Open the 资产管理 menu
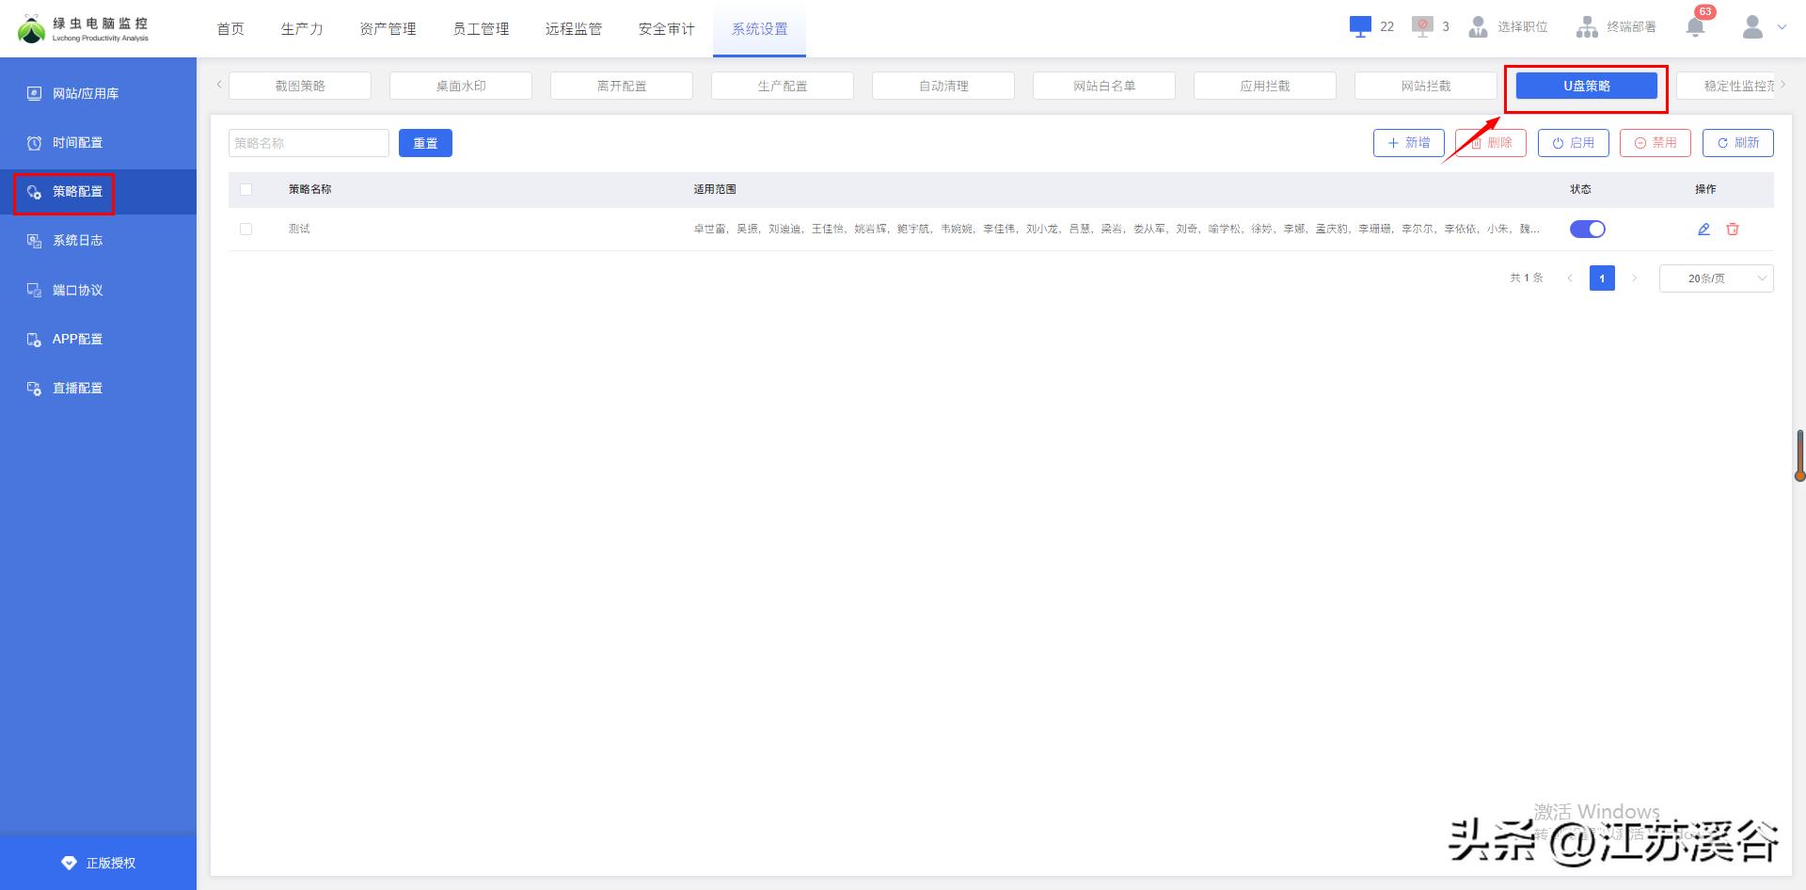Viewport: 1806px width, 890px height. 388,29
